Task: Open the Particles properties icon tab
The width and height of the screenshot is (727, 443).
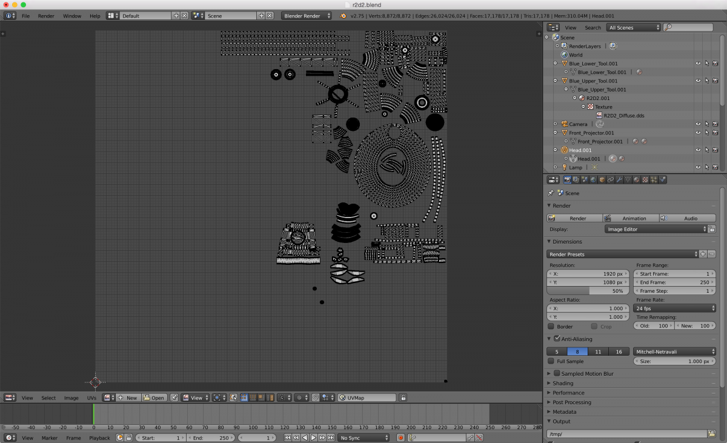Action: [654, 179]
